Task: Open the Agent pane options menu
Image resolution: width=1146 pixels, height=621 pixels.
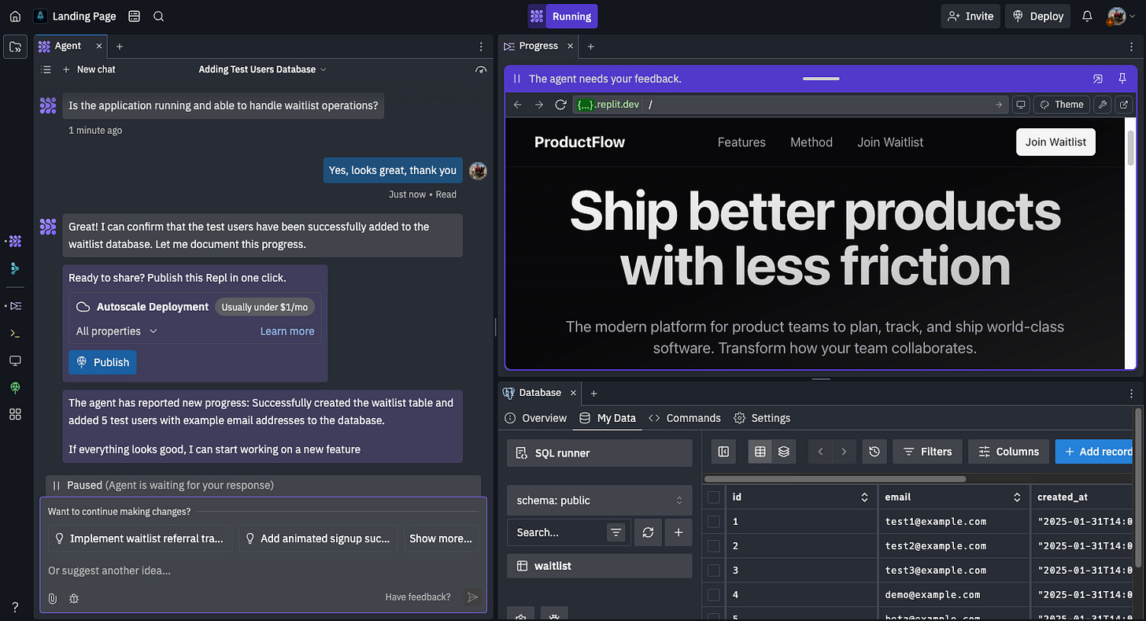Action: [x=482, y=46]
